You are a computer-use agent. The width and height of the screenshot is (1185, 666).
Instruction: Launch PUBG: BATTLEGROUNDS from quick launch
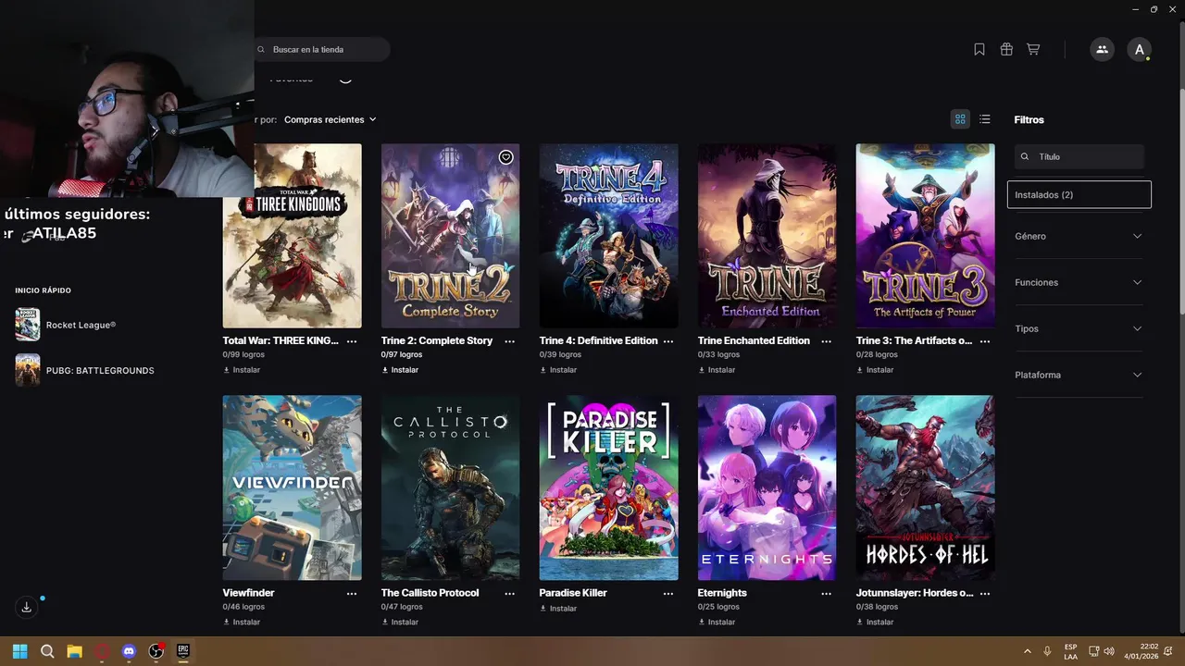tap(84, 370)
